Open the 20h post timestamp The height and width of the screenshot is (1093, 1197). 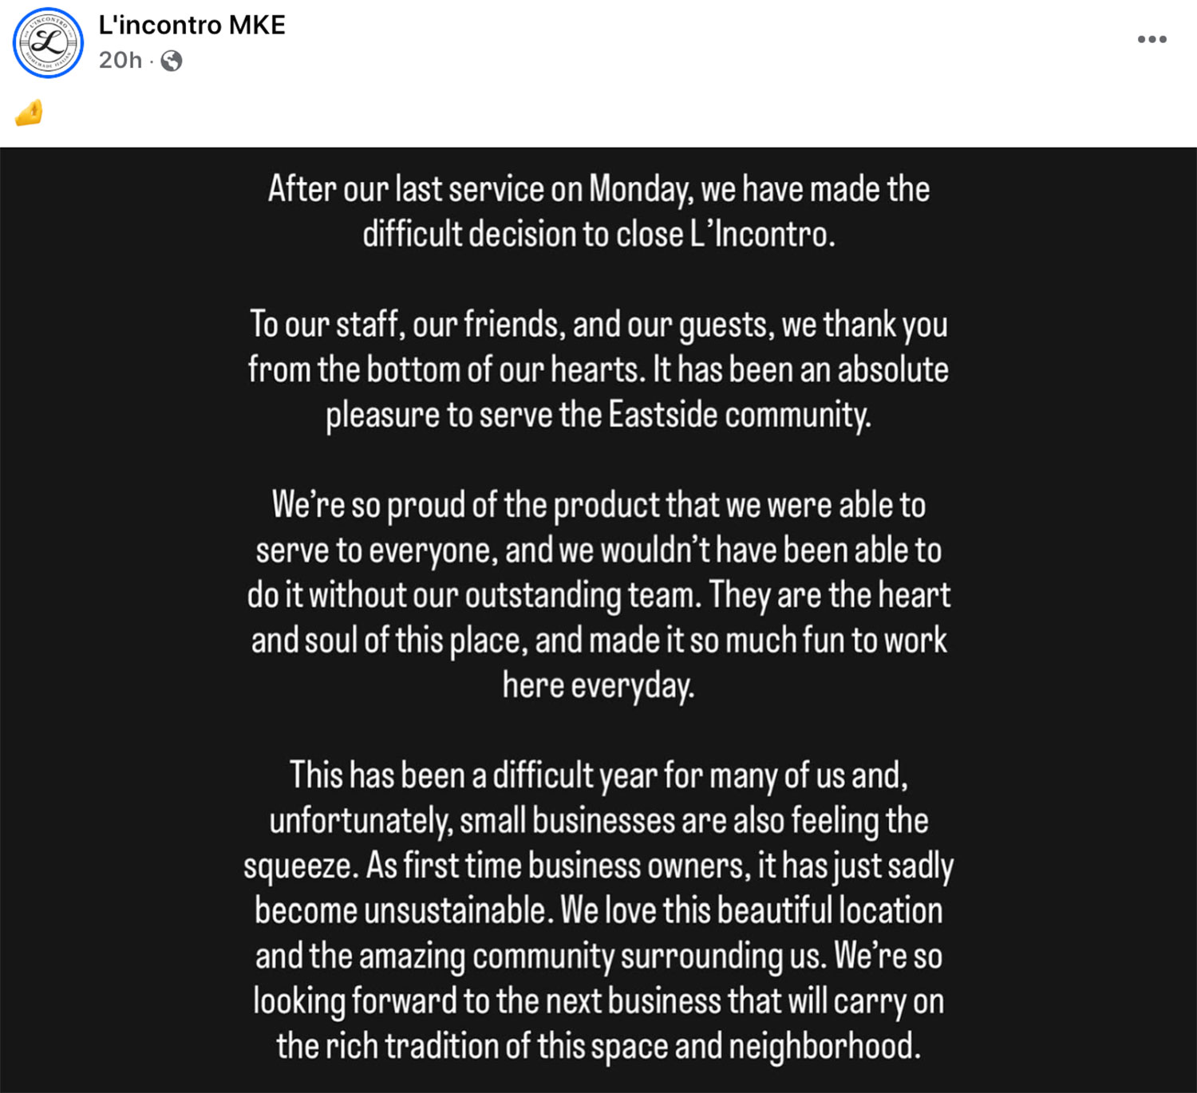pos(120,61)
